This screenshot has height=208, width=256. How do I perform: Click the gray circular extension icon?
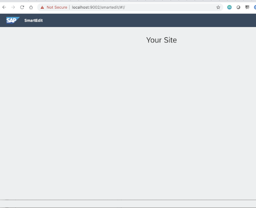[238, 7]
